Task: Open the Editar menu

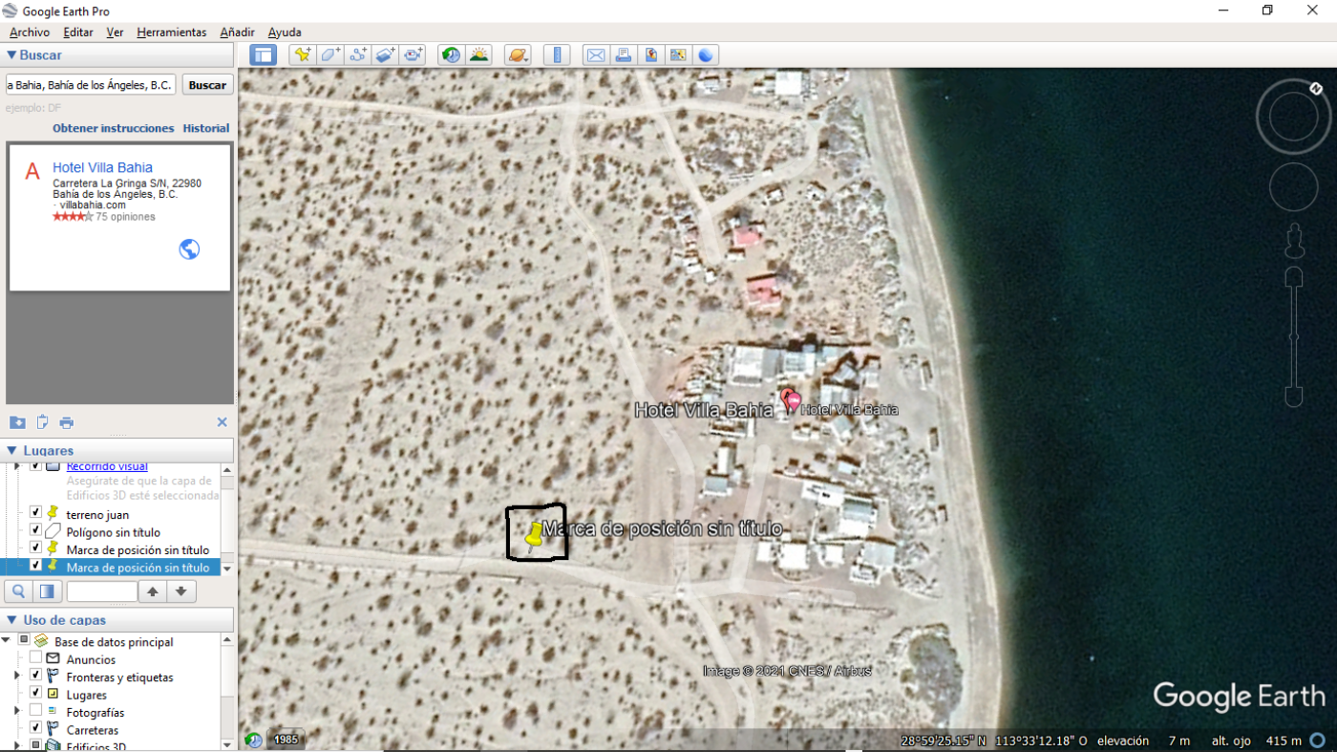Action: (x=78, y=32)
